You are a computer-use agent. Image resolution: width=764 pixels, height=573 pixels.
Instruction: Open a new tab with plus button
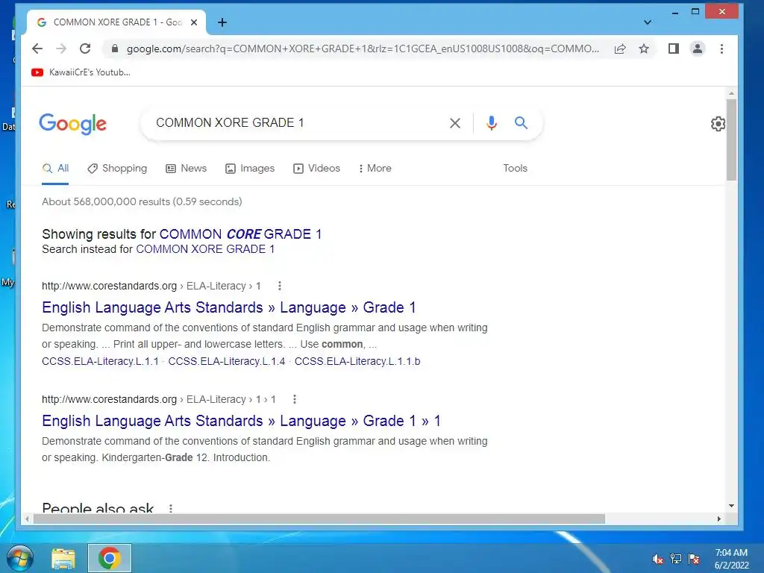click(222, 22)
